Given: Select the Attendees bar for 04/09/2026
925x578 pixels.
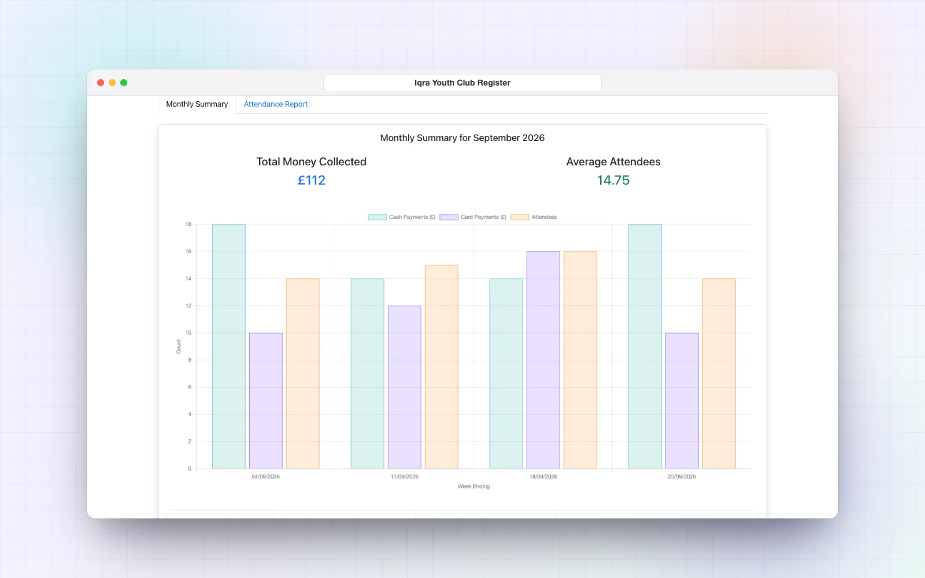Looking at the screenshot, I should tap(303, 373).
